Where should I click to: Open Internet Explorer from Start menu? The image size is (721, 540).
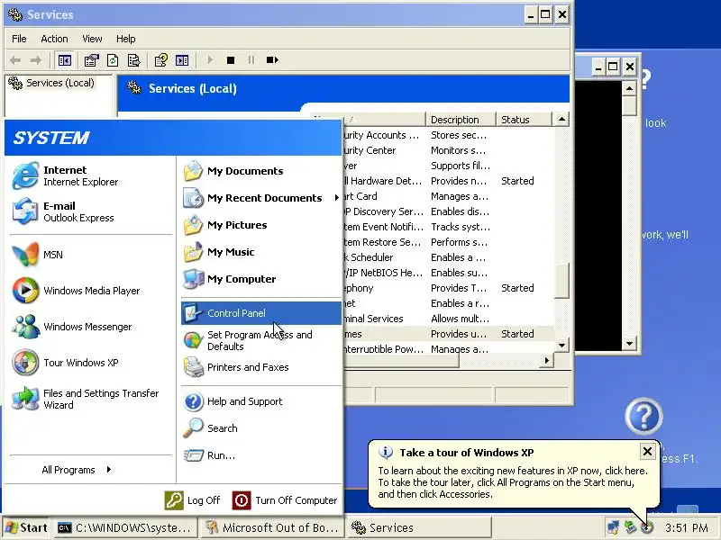91,175
